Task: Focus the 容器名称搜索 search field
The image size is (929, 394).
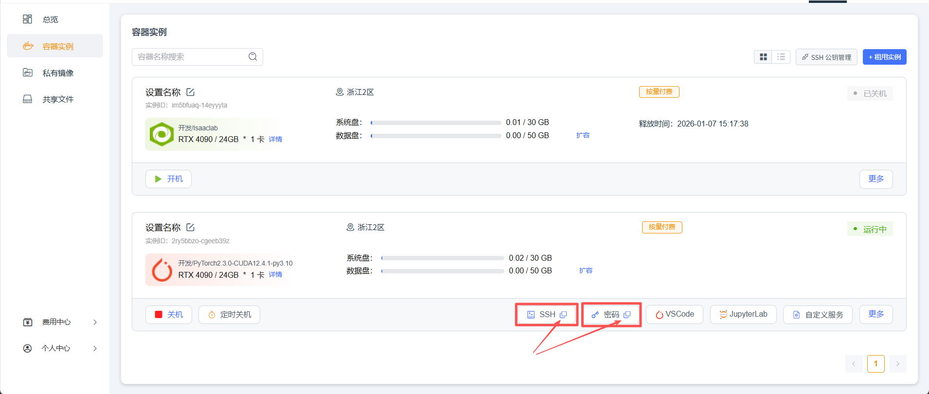Action: (191, 57)
